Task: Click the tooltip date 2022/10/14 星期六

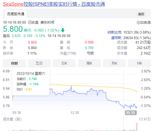Action: 31,73
